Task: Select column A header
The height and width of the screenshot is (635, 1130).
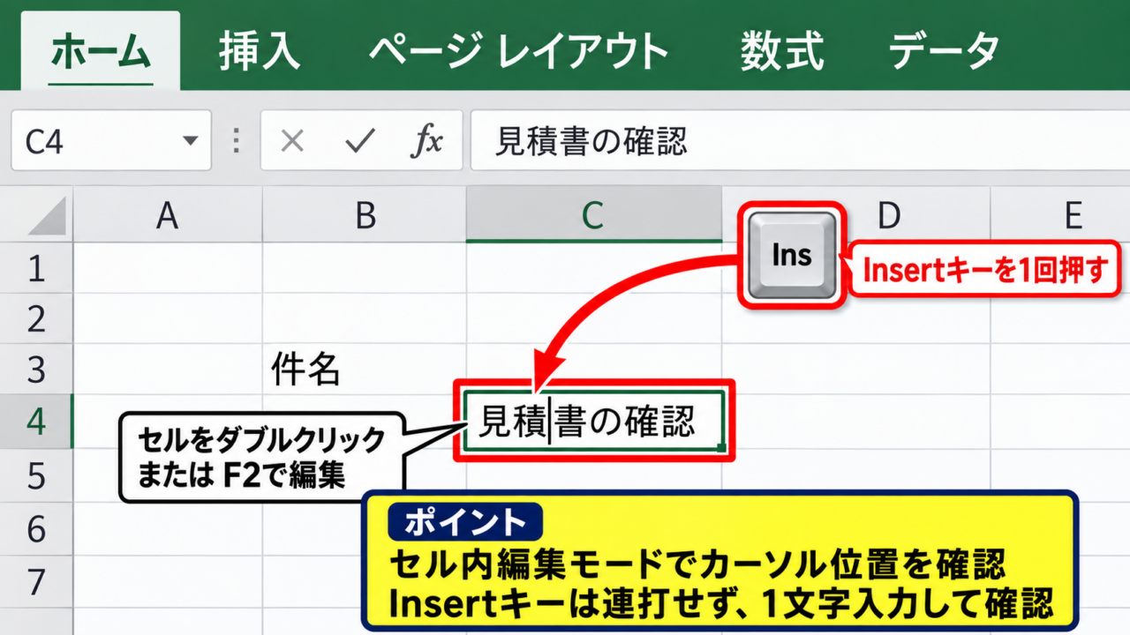Action: pyautogui.click(x=168, y=215)
